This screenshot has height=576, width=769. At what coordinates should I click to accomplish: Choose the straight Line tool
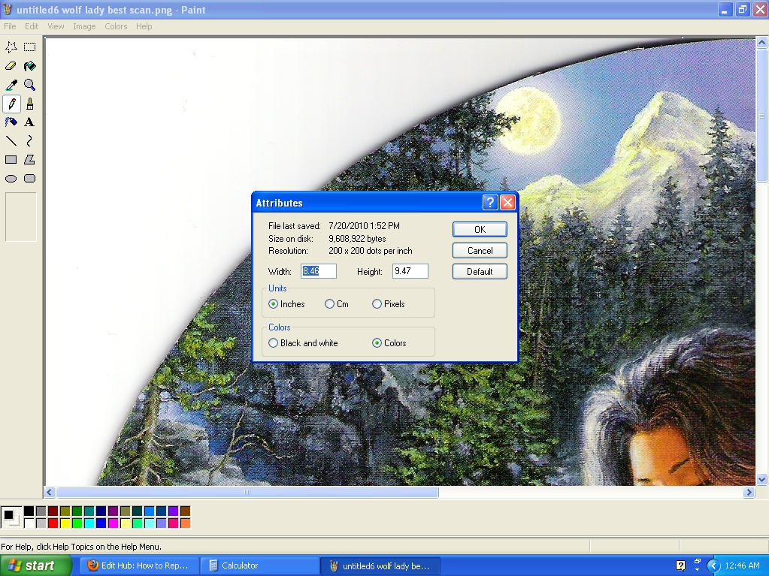[11, 141]
